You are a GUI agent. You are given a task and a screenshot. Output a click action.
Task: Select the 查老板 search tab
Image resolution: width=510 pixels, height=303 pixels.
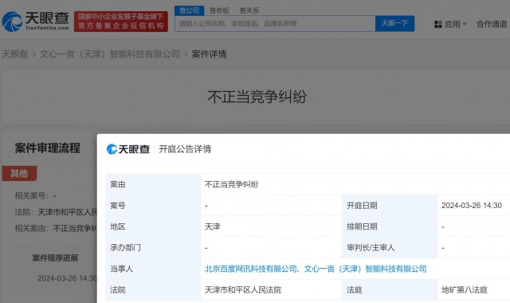tap(219, 10)
